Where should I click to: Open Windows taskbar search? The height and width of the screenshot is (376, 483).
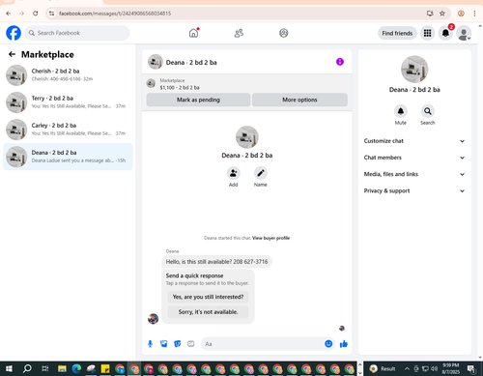(27, 368)
